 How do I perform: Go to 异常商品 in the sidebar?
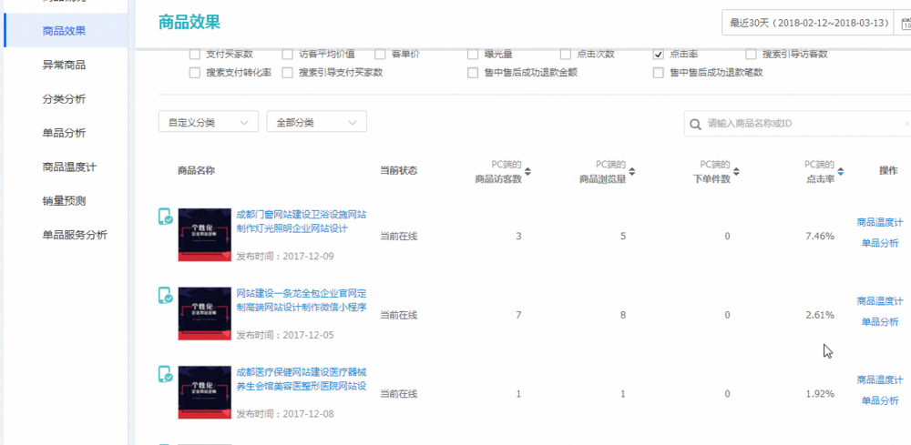point(64,66)
